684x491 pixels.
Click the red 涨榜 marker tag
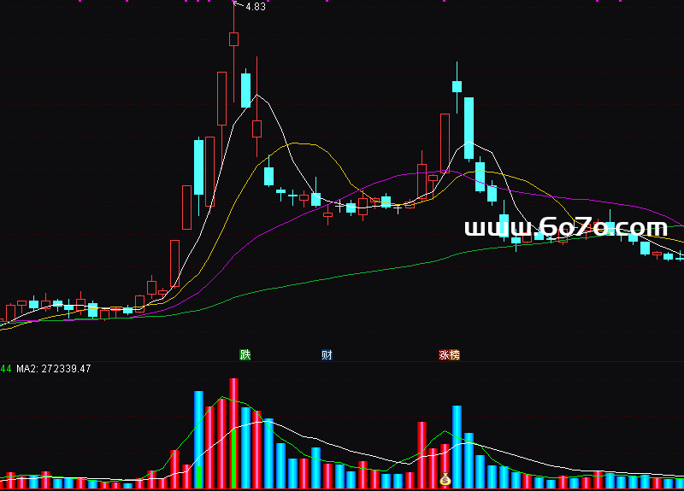pyautogui.click(x=449, y=355)
